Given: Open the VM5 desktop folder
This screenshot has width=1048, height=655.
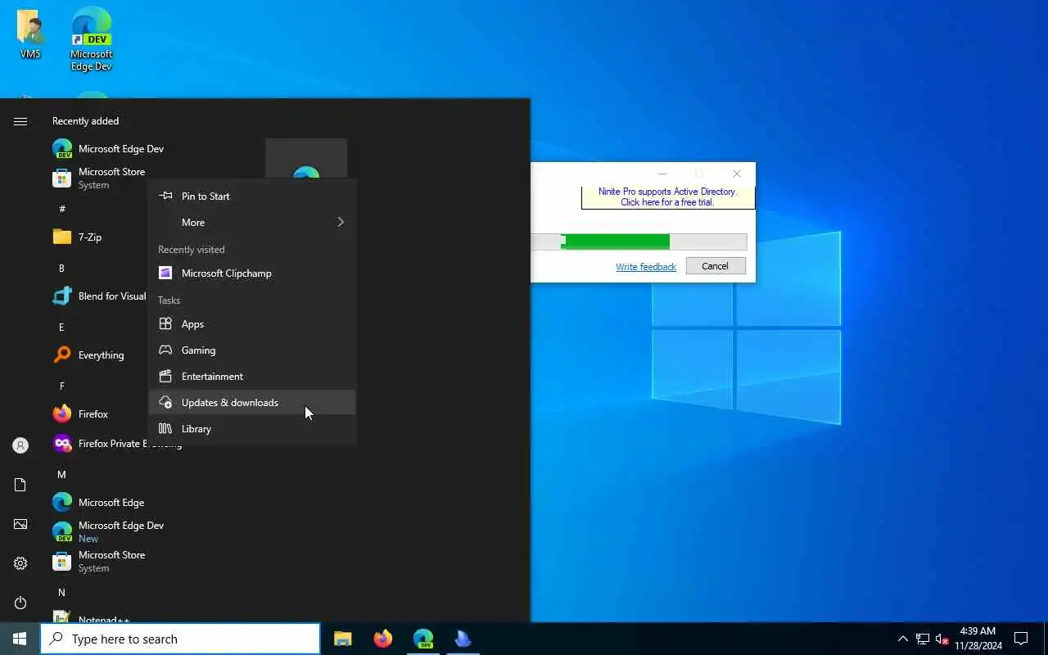Looking at the screenshot, I should (x=30, y=34).
